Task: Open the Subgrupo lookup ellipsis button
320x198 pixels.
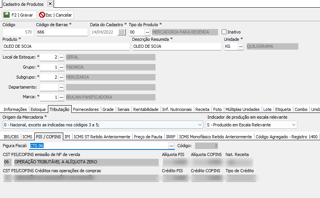Action: click(x=61, y=77)
